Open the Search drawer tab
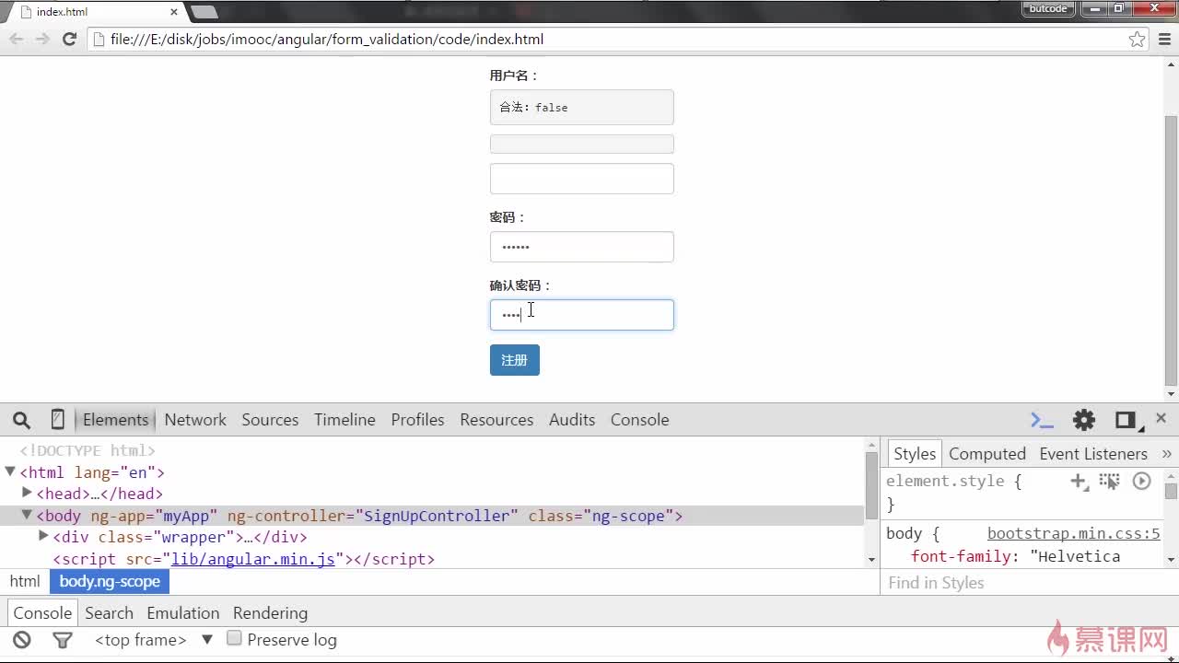Viewport: 1179px width, 663px height. click(109, 613)
